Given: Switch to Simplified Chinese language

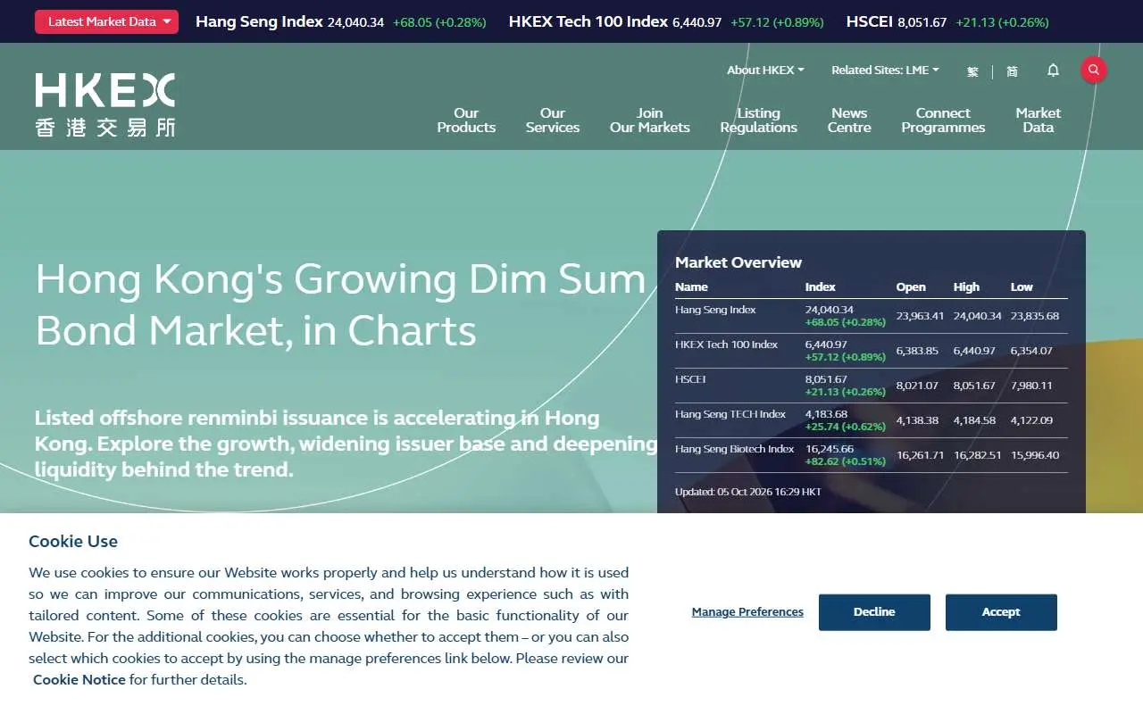Looking at the screenshot, I should [x=1012, y=71].
